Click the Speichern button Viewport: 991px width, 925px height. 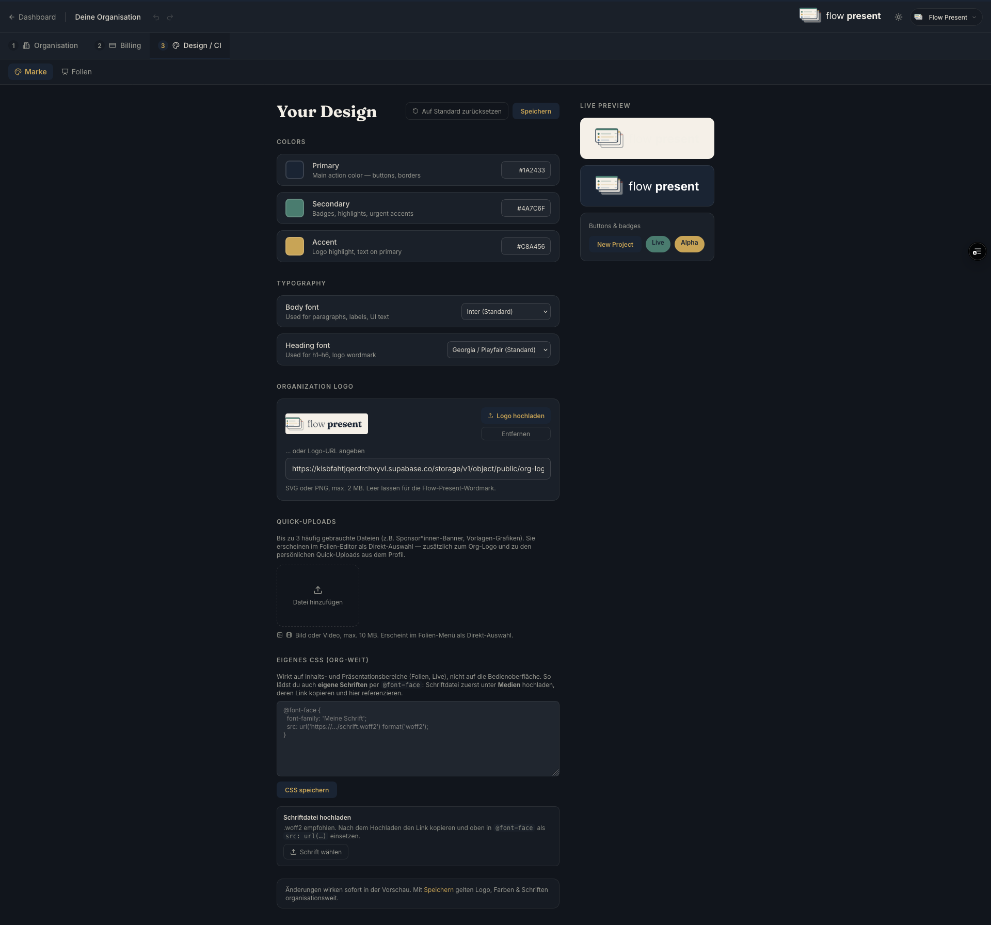pyautogui.click(x=536, y=111)
